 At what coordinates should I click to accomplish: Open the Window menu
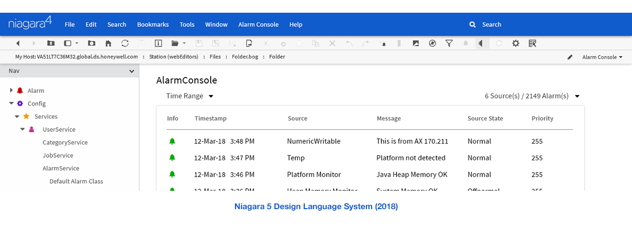click(x=217, y=24)
